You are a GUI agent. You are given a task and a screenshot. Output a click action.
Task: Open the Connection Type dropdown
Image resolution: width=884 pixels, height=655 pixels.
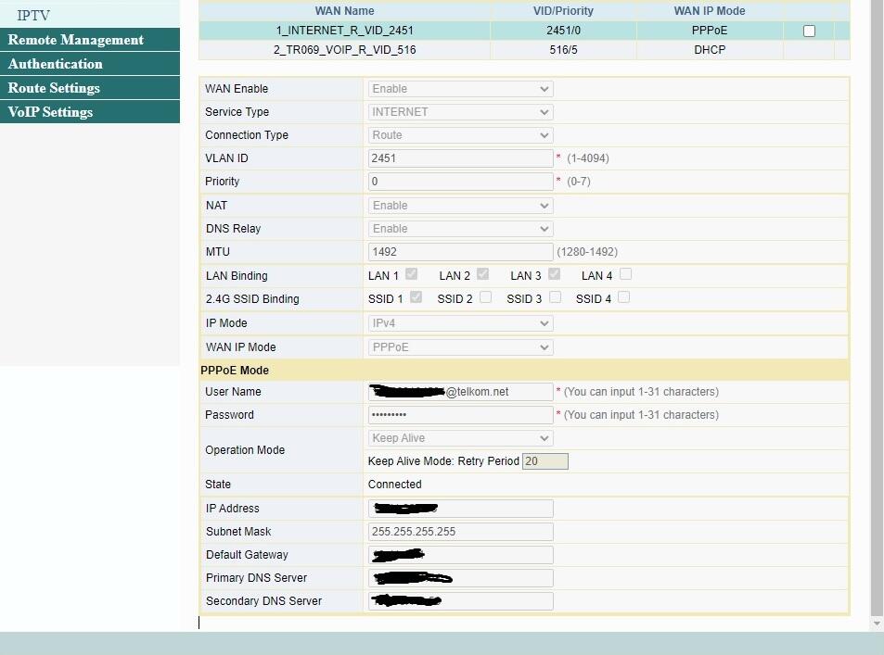coord(460,135)
